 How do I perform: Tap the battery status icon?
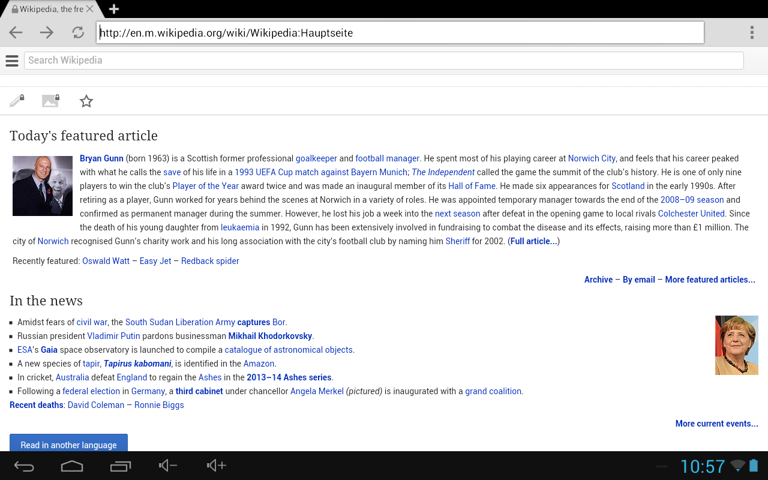[x=754, y=466]
